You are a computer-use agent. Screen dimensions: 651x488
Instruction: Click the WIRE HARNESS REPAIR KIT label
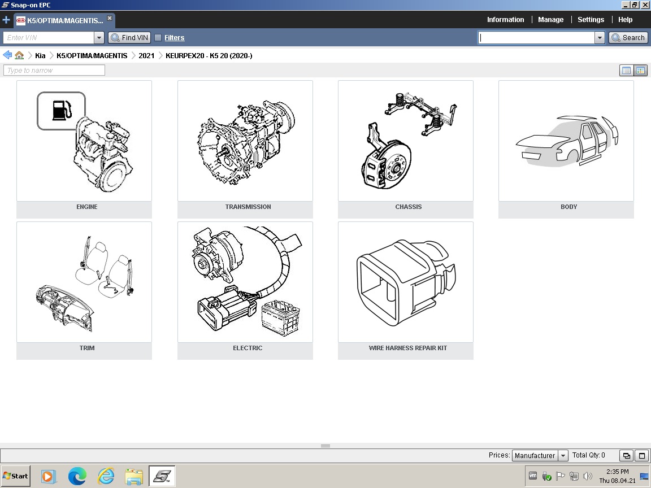pyautogui.click(x=407, y=348)
